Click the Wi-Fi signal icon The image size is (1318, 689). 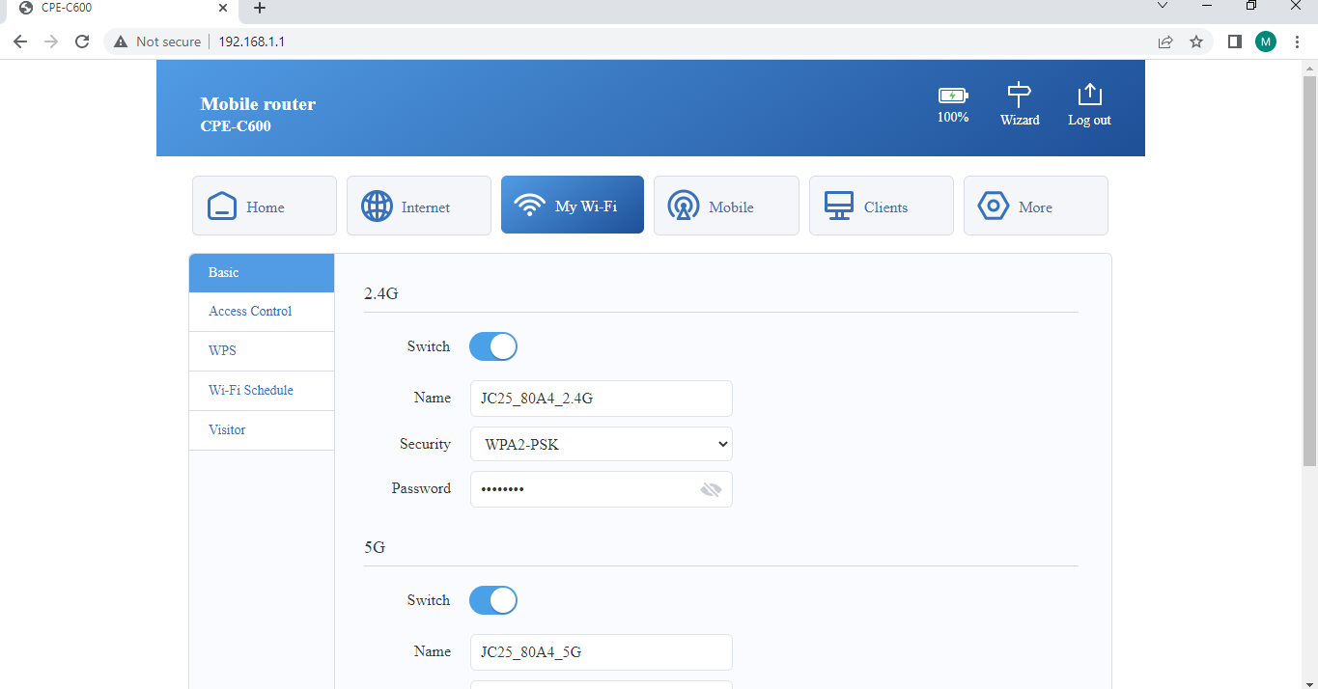coord(529,205)
